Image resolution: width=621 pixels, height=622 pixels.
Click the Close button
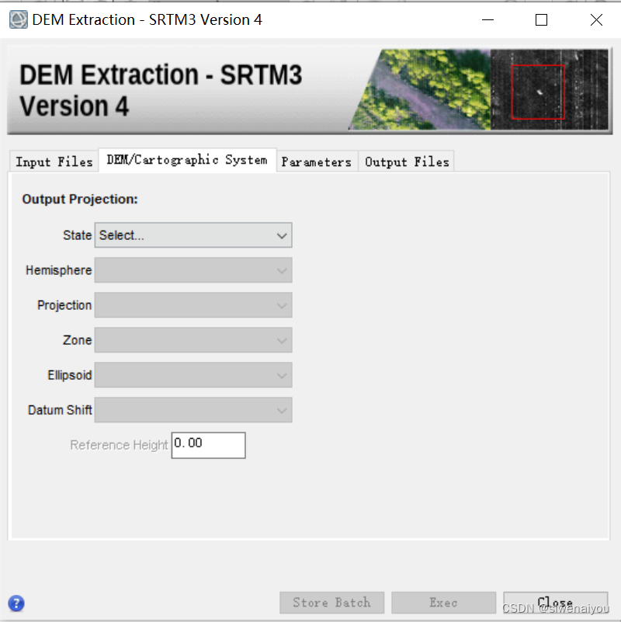click(555, 603)
